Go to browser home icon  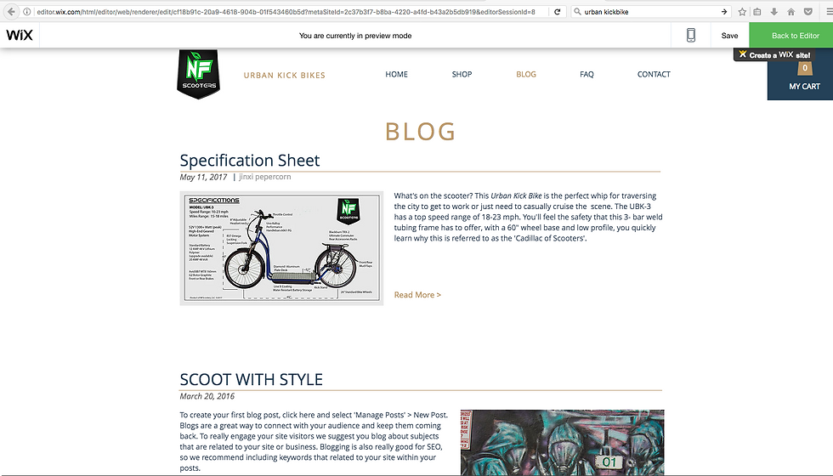pos(791,11)
